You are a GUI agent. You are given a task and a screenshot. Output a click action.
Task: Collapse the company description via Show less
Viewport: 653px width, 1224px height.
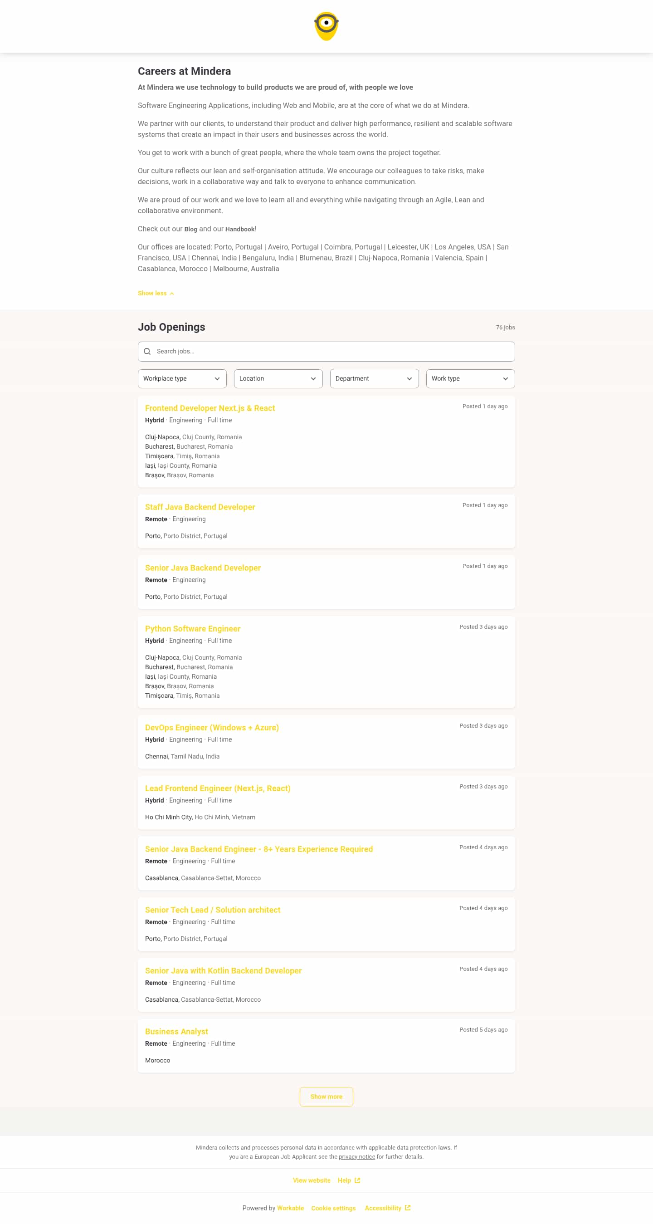152,293
